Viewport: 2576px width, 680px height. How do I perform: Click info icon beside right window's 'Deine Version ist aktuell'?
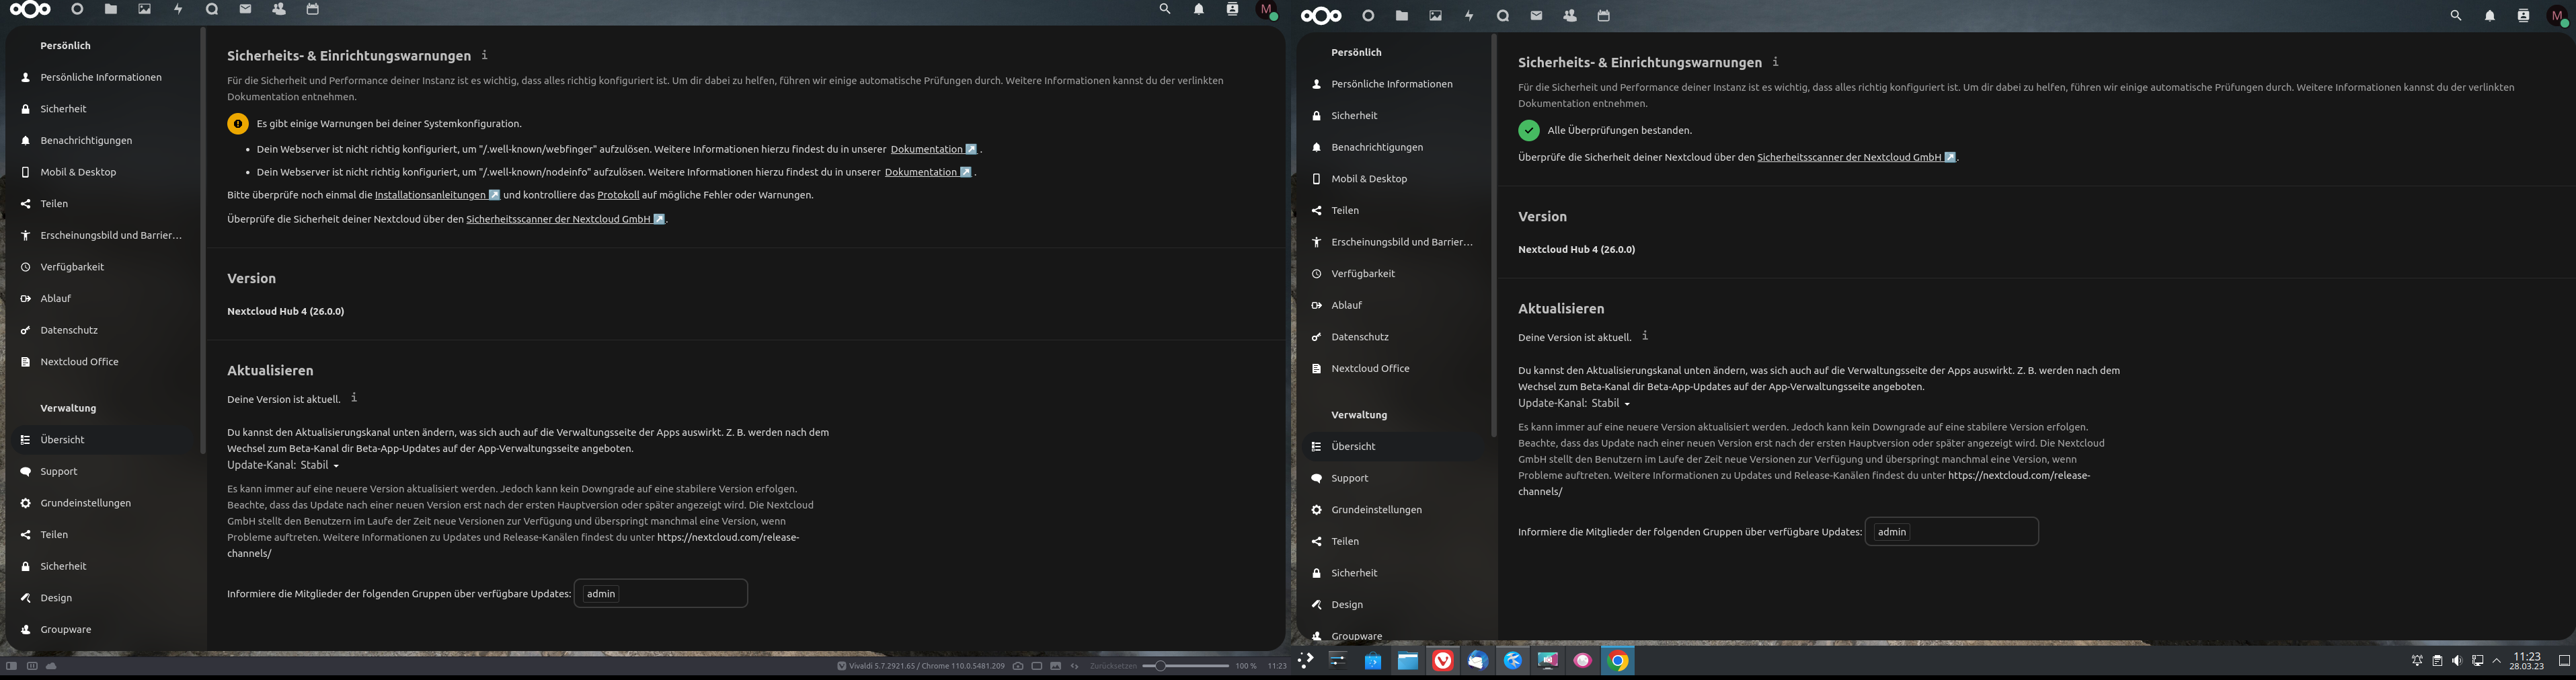pyautogui.click(x=1645, y=336)
